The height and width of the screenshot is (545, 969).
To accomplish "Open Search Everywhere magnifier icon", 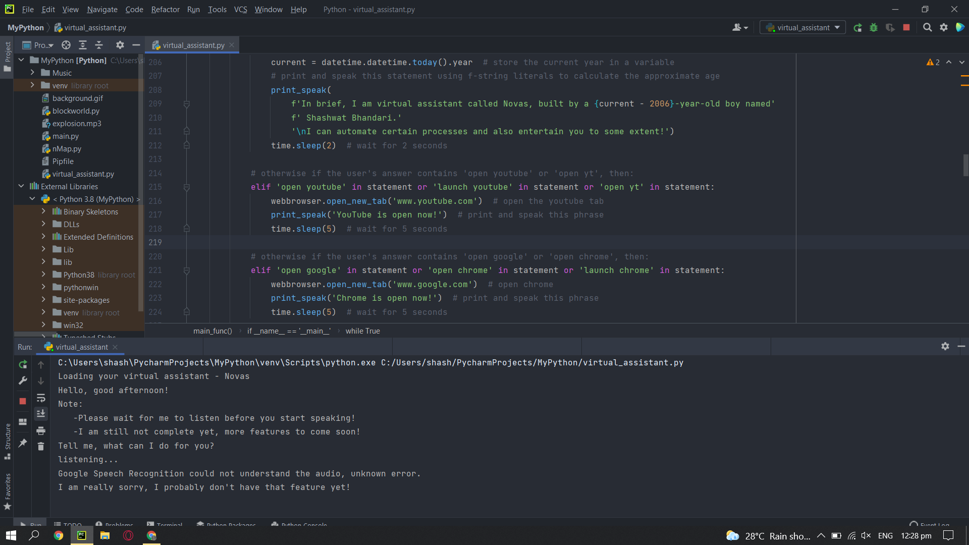I will pyautogui.click(x=927, y=28).
